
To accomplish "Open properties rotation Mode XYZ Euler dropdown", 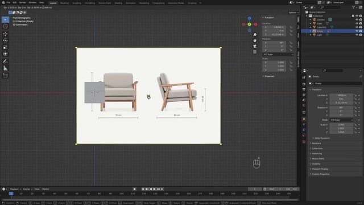I will [x=341, y=120].
